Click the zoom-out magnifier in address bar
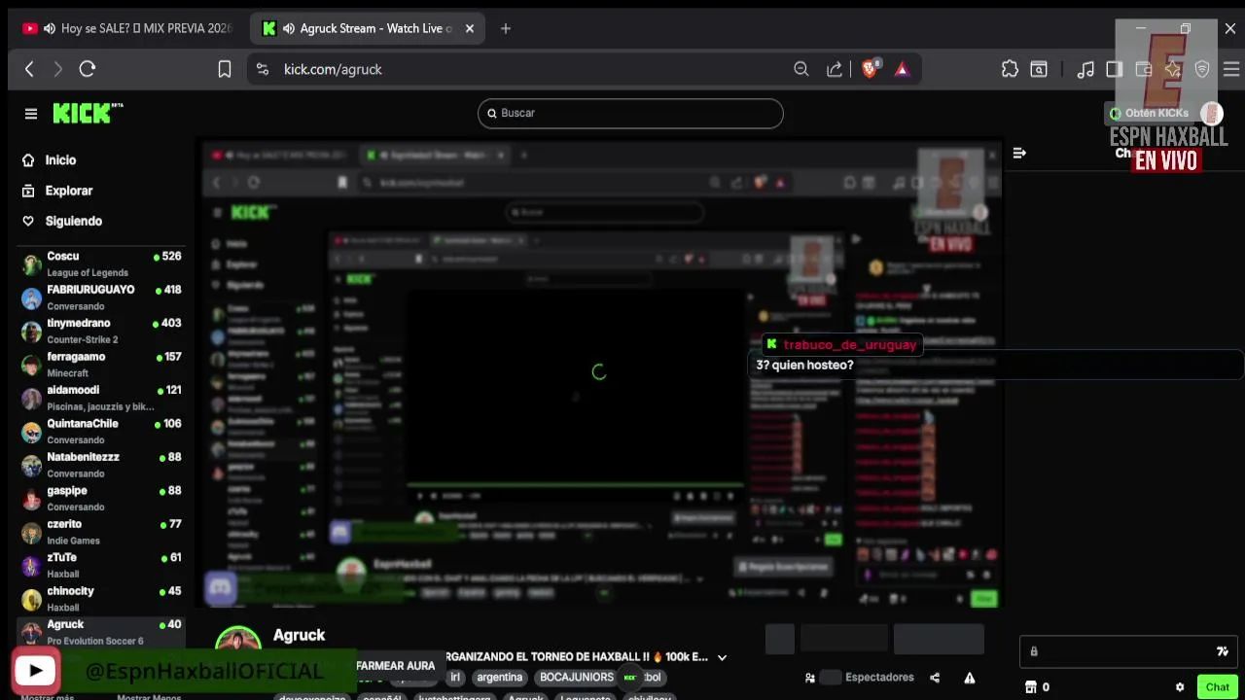Viewport: 1245px width, 700px height. coord(801,69)
